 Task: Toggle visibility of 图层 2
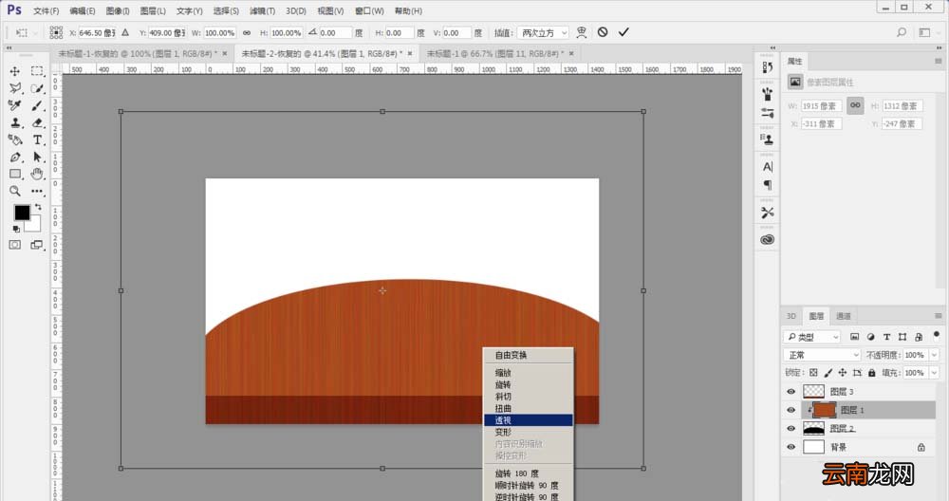tap(791, 428)
